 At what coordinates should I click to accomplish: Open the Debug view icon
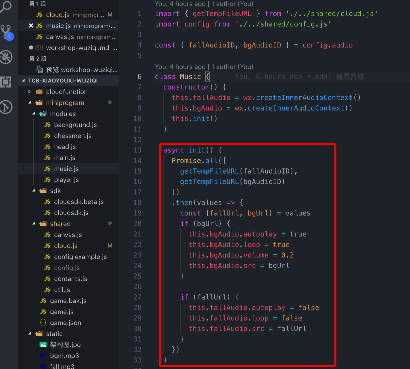pos(6,57)
